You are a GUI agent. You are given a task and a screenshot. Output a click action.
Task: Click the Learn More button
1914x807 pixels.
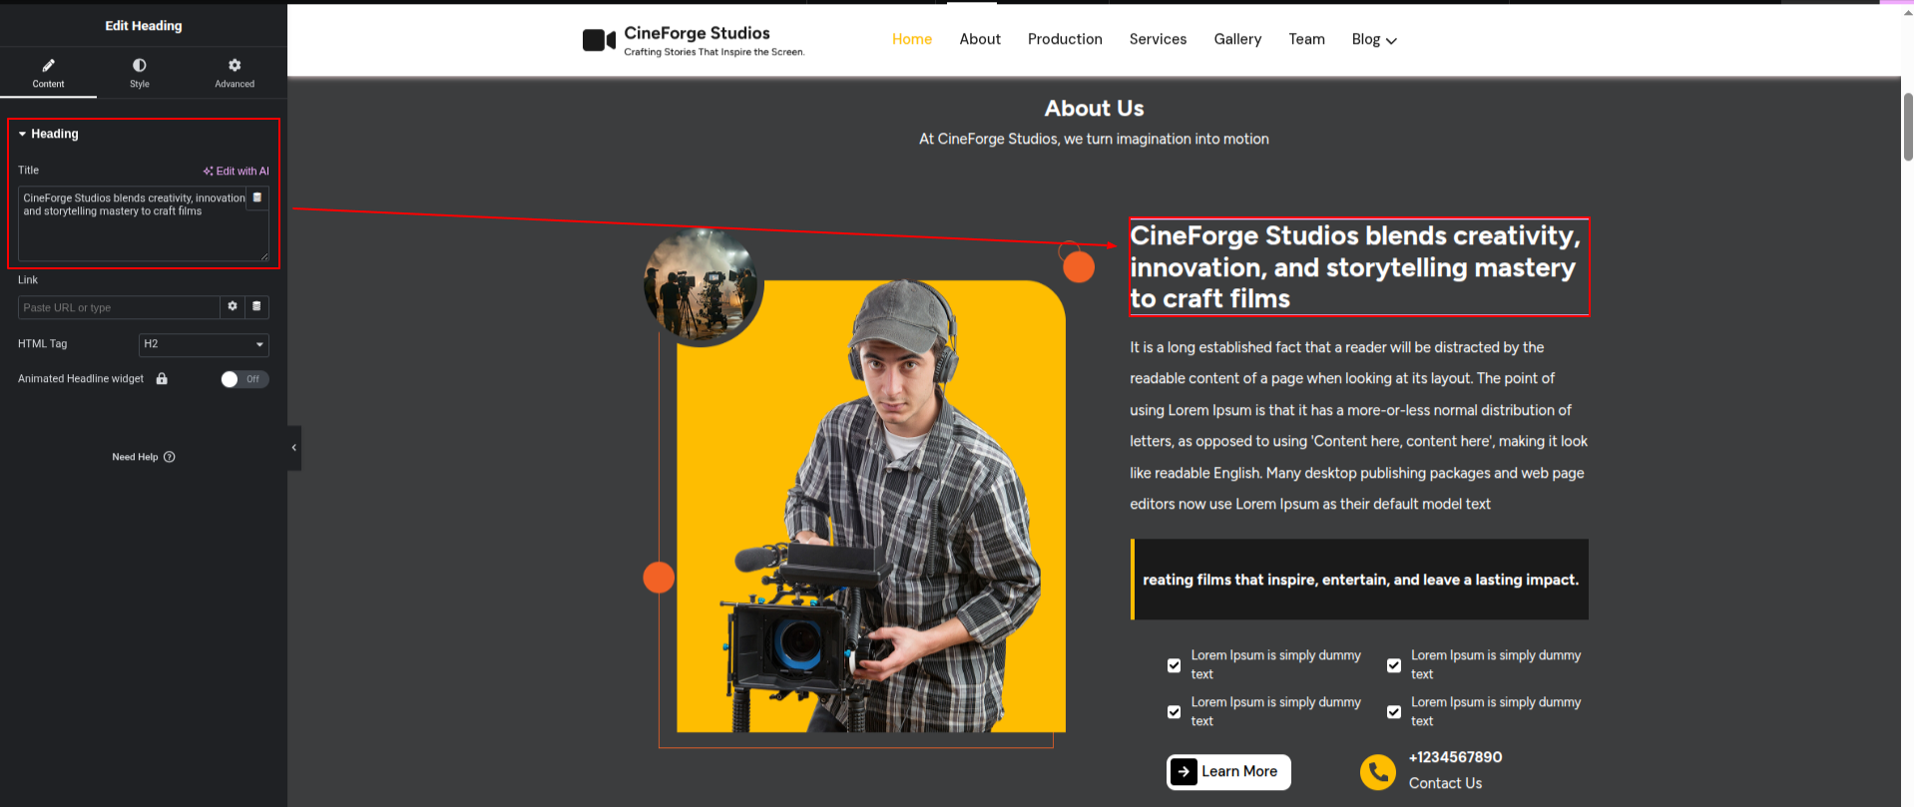click(1228, 772)
